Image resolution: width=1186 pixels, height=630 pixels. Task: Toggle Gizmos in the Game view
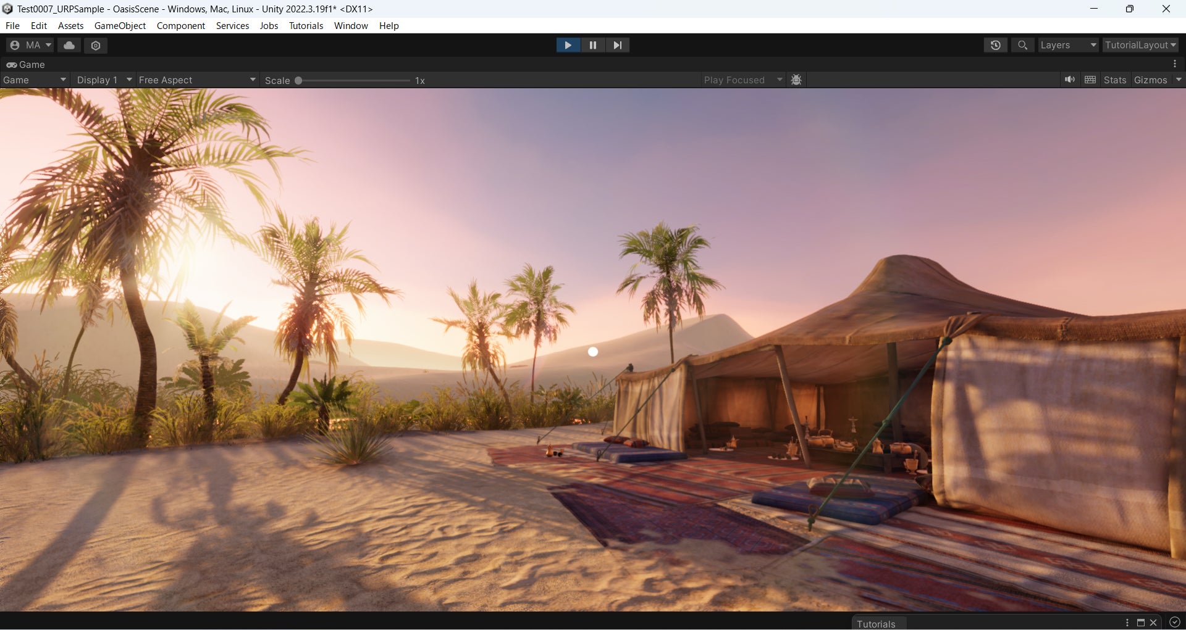1151,80
